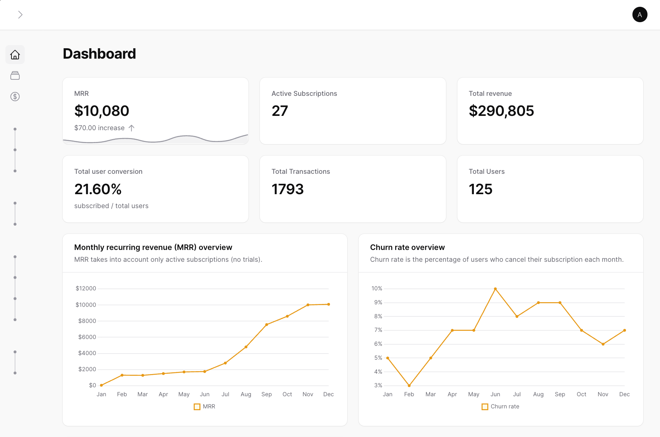Click the Total revenue card
Viewport: 660px width, 437px height.
[550, 111]
